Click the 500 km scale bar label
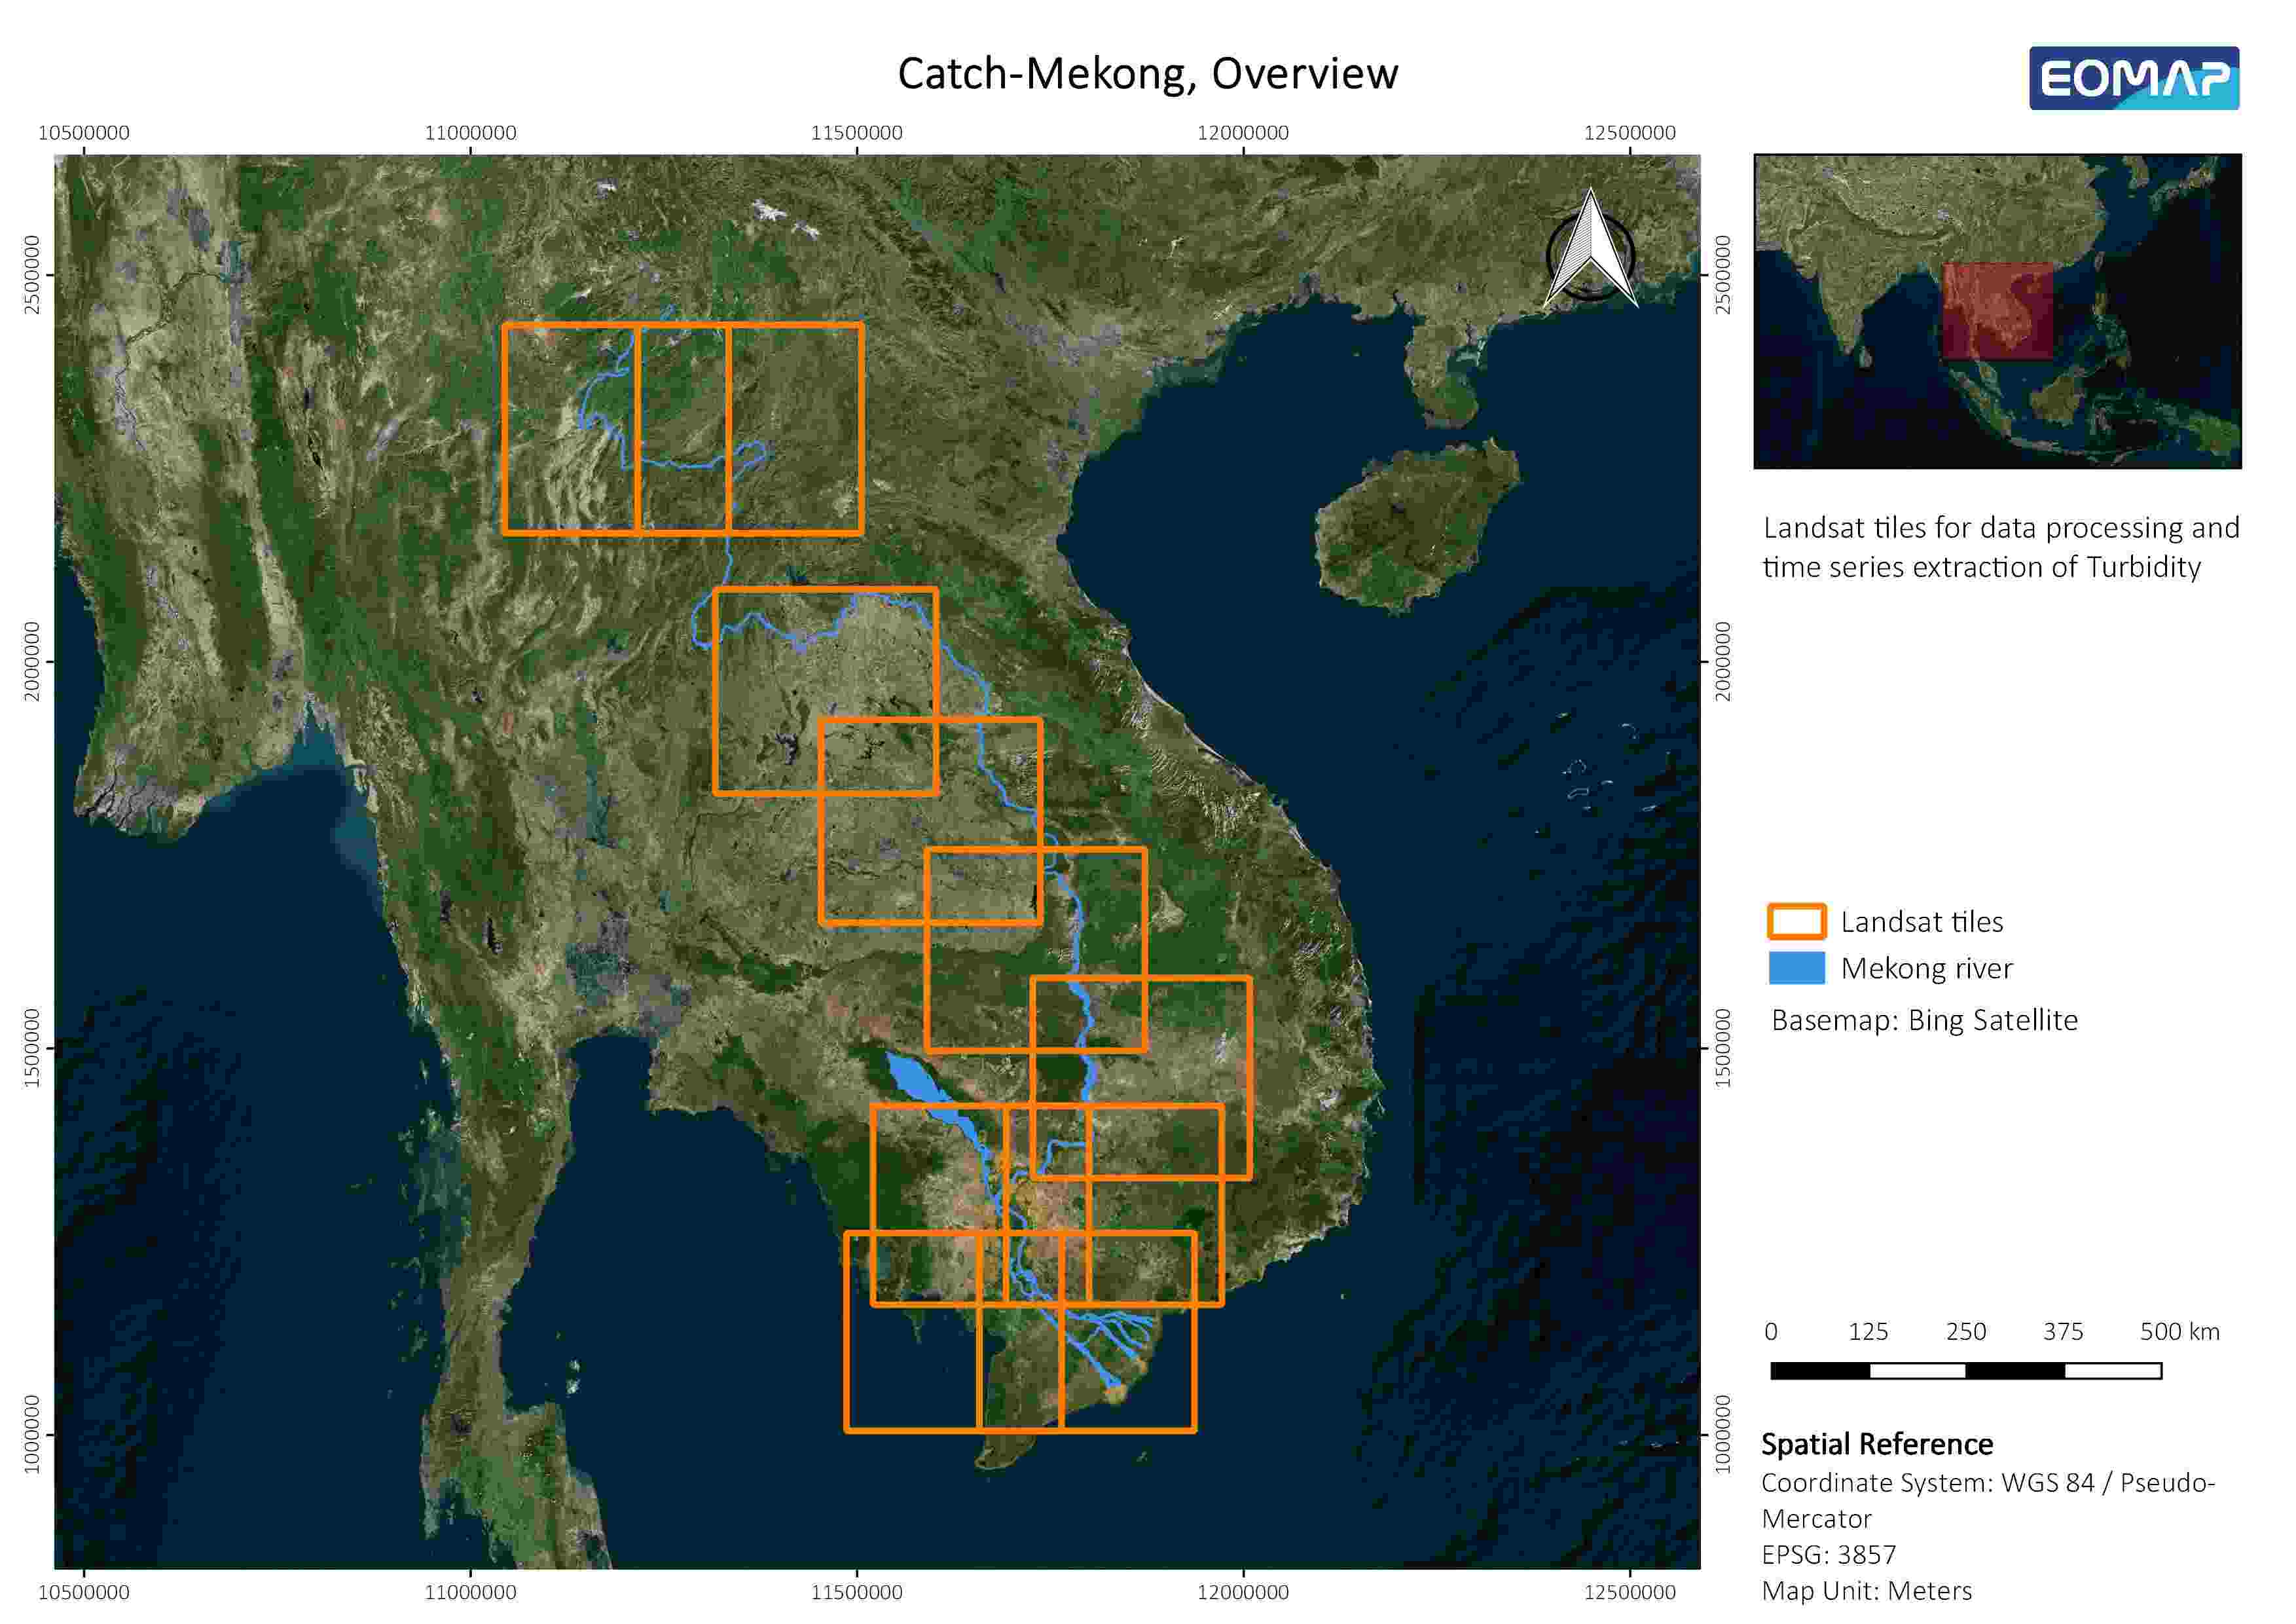 pos(2179,1332)
